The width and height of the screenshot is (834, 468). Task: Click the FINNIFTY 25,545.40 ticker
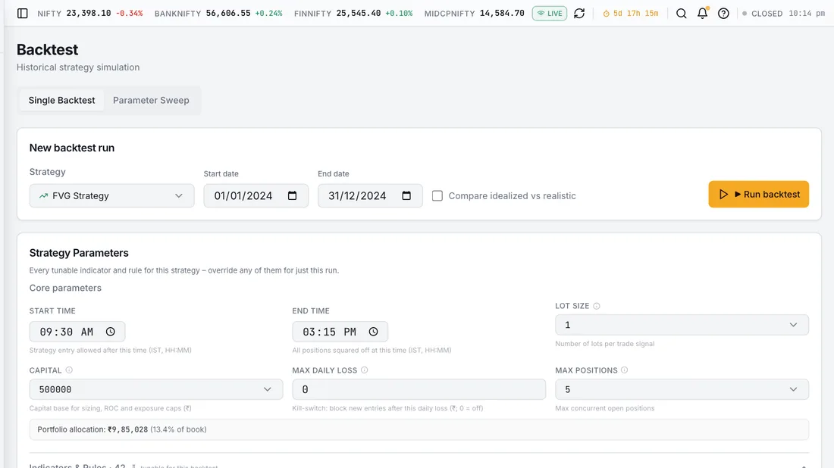coord(353,14)
